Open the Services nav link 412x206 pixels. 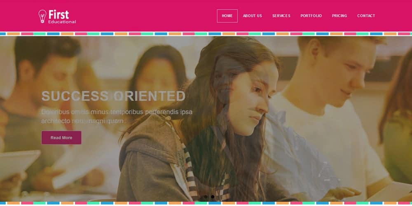(x=281, y=16)
